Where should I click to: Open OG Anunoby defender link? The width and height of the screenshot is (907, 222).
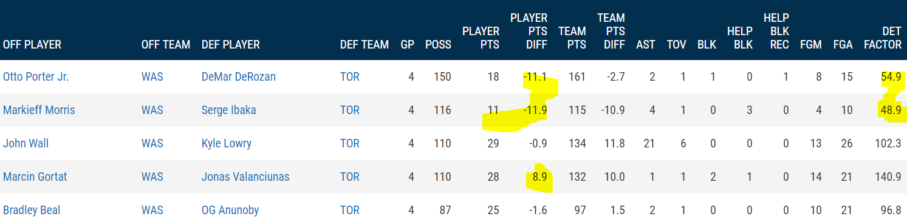[230, 210]
